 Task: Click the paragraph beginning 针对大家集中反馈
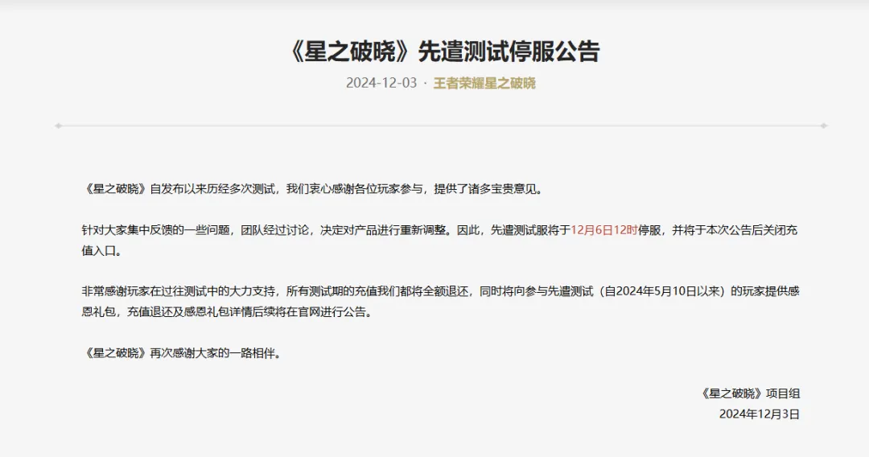point(440,241)
